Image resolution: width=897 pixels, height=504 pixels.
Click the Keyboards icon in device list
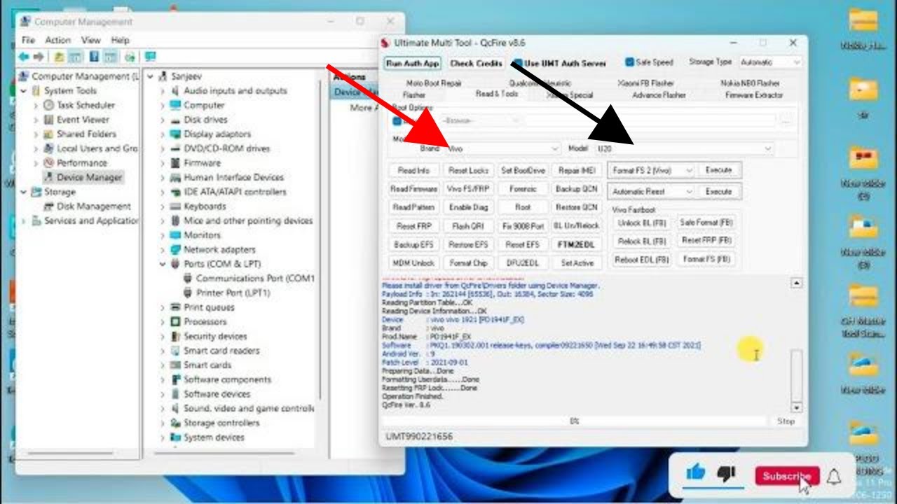click(176, 206)
